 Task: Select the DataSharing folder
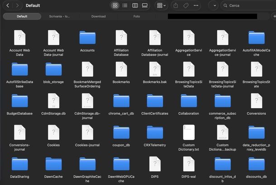click(x=20, y=167)
